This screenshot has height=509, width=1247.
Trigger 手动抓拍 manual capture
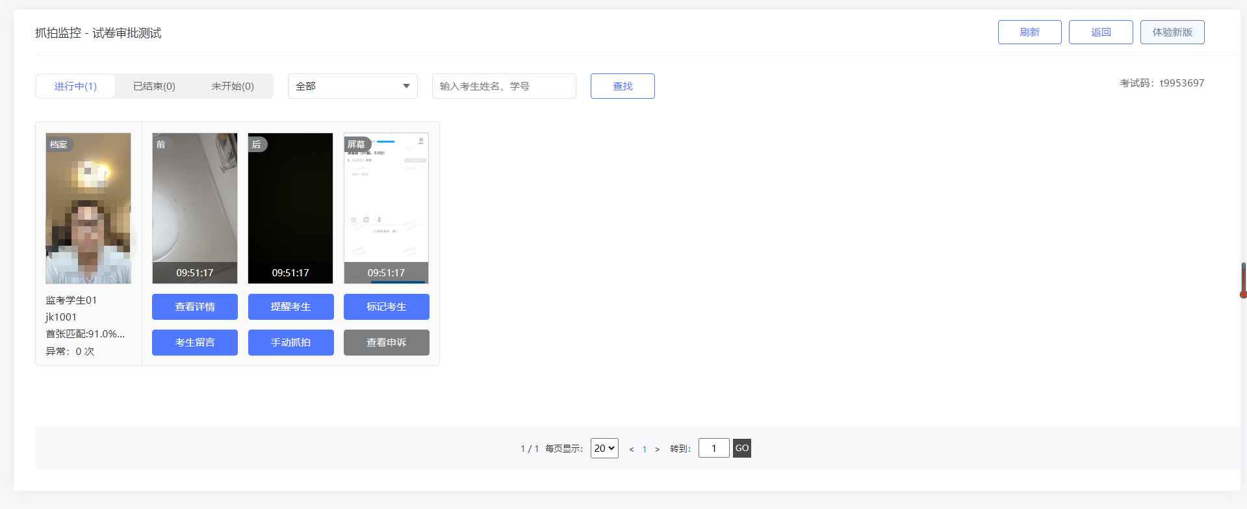[290, 343]
